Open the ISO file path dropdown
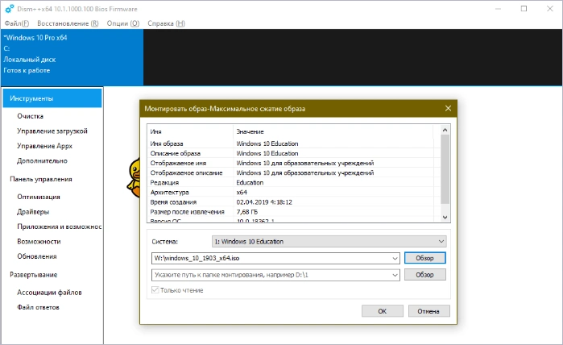The height and width of the screenshot is (345, 563). point(395,258)
